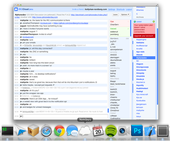Switch to the #node.js channel
The height and width of the screenshot is (141, 170).
click(140, 79)
